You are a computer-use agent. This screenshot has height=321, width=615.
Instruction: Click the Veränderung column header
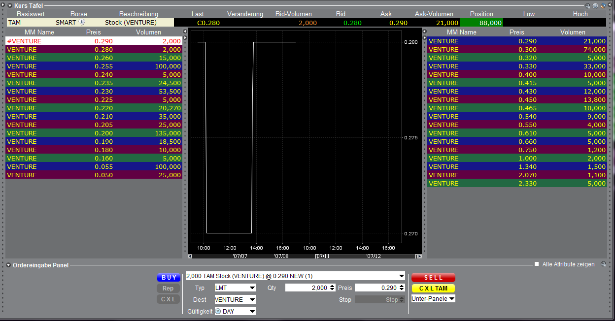click(245, 14)
